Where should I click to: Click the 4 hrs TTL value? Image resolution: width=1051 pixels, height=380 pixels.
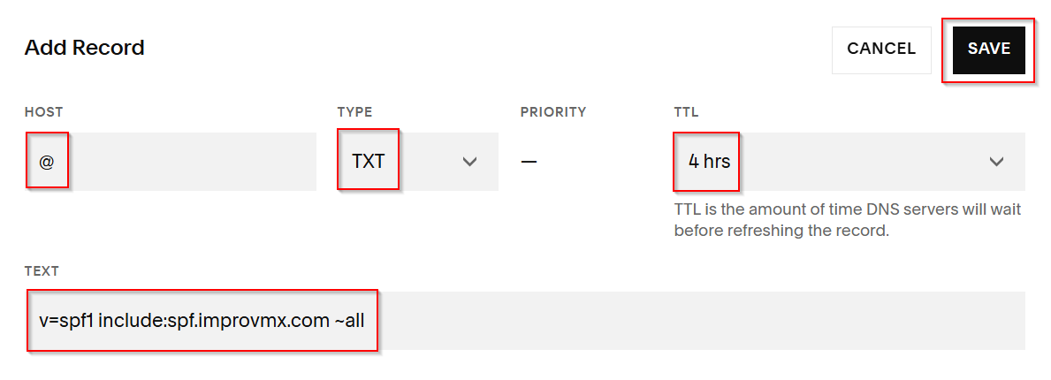pos(709,162)
